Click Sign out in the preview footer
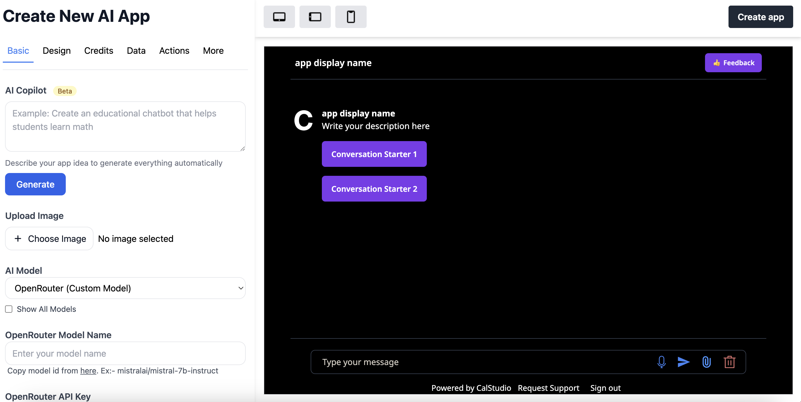Image resolution: width=801 pixels, height=402 pixels. (x=605, y=388)
